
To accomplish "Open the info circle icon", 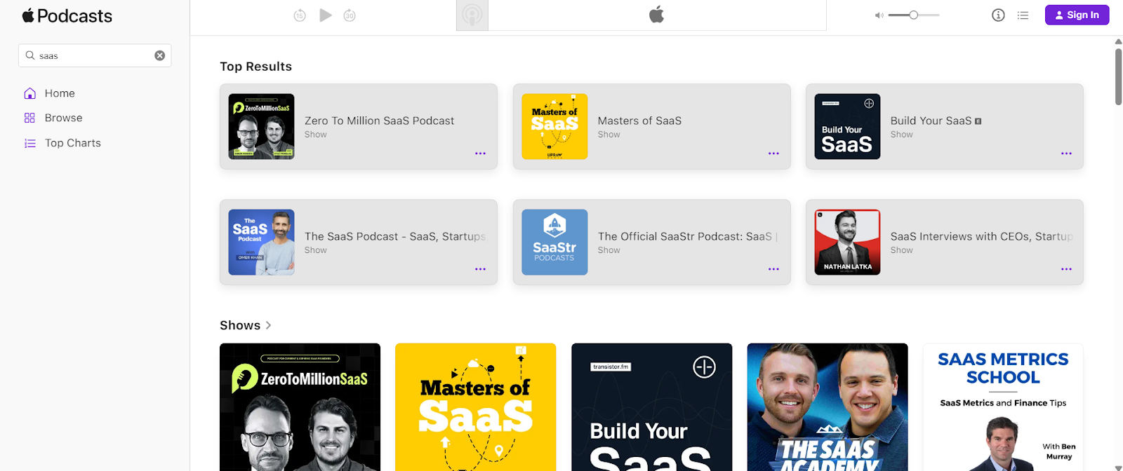I will (998, 15).
